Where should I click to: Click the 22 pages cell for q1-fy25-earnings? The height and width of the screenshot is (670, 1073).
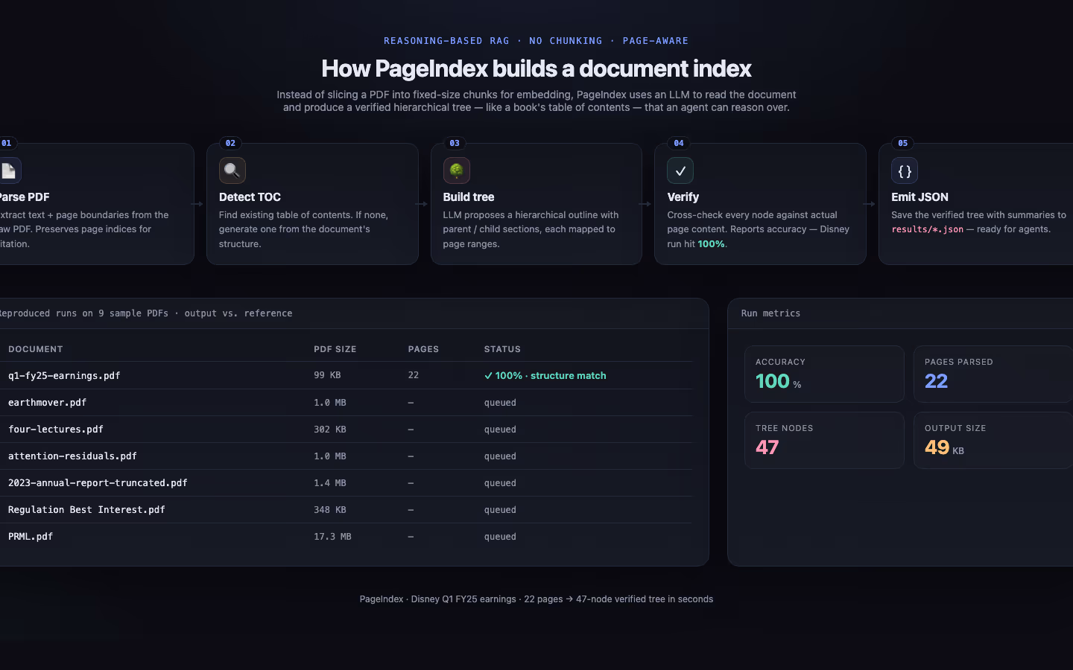[414, 375]
